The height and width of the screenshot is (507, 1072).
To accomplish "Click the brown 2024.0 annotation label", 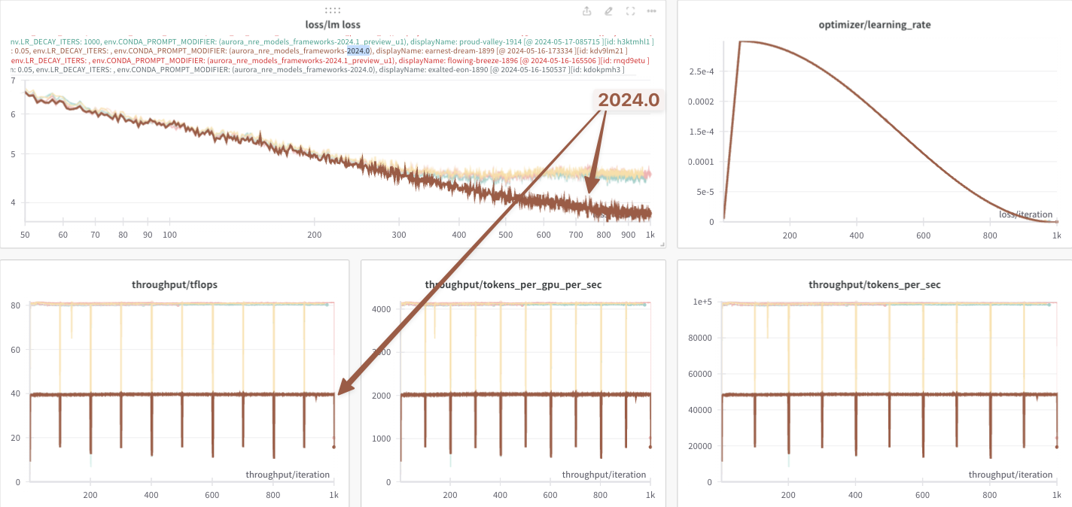I will (629, 100).
